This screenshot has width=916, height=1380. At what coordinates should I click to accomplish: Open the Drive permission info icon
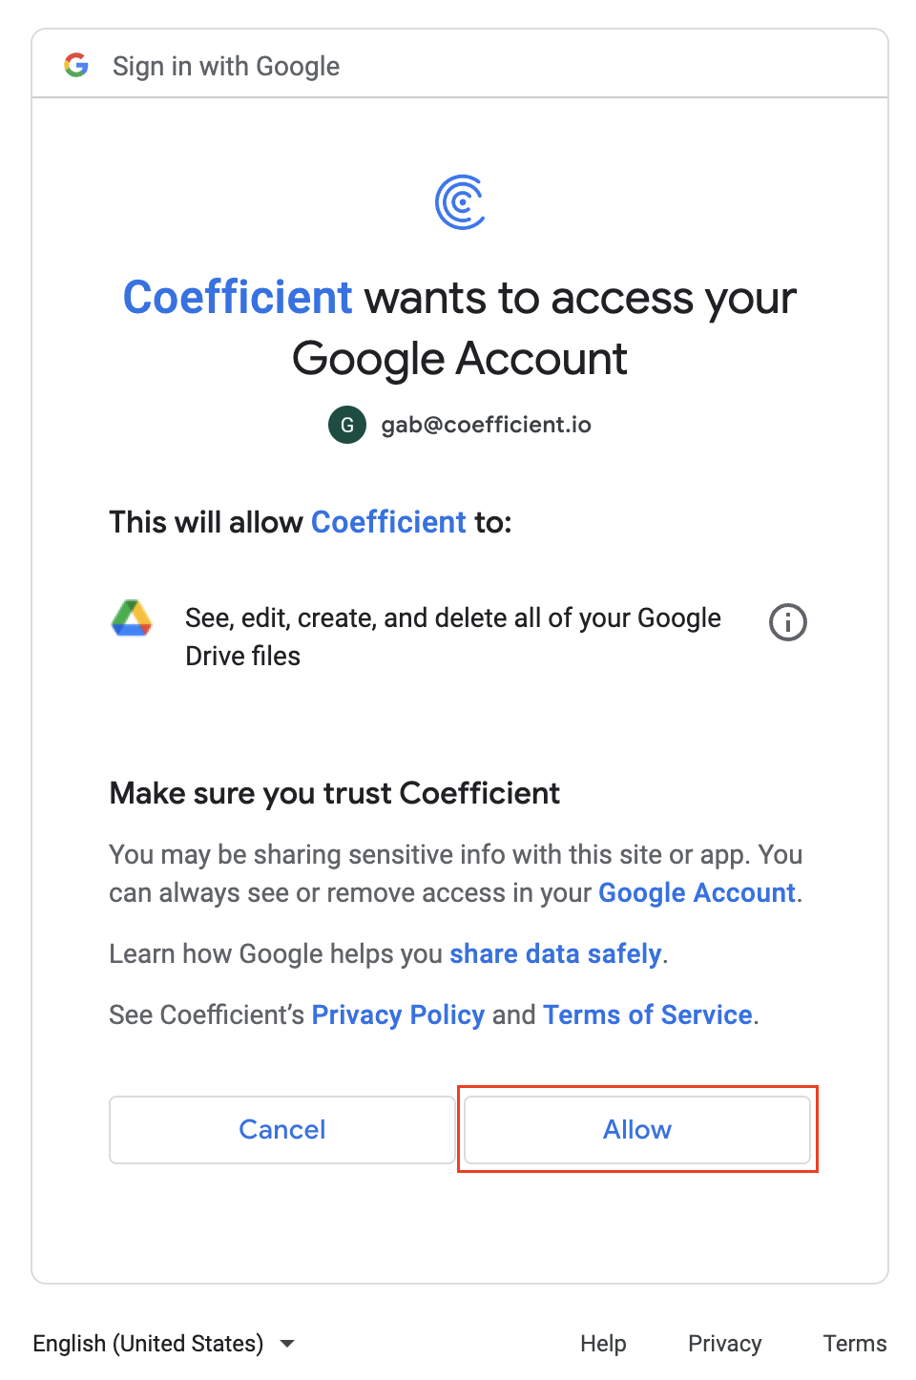click(788, 622)
